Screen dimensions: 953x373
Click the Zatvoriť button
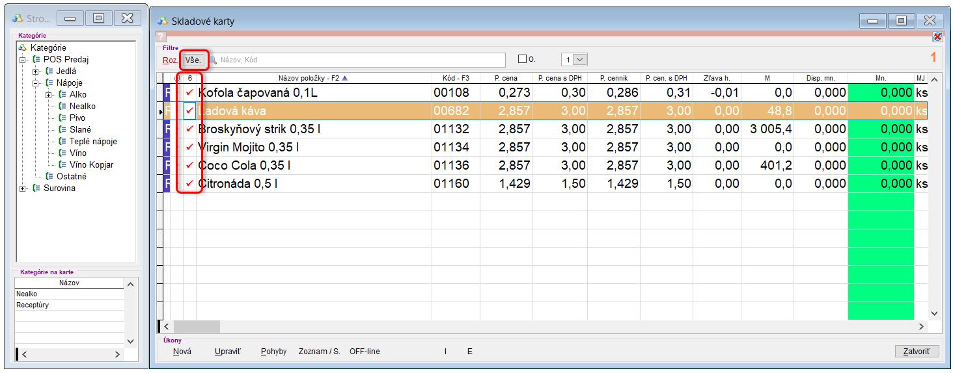coord(917,352)
